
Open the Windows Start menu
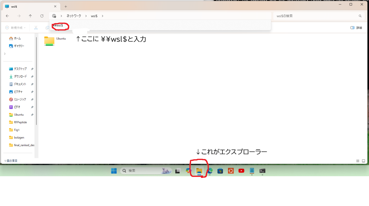[x=114, y=171]
